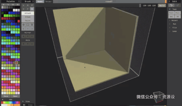Select the F face brush mode
This screenshot has height=106, width=182.
point(28,9)
